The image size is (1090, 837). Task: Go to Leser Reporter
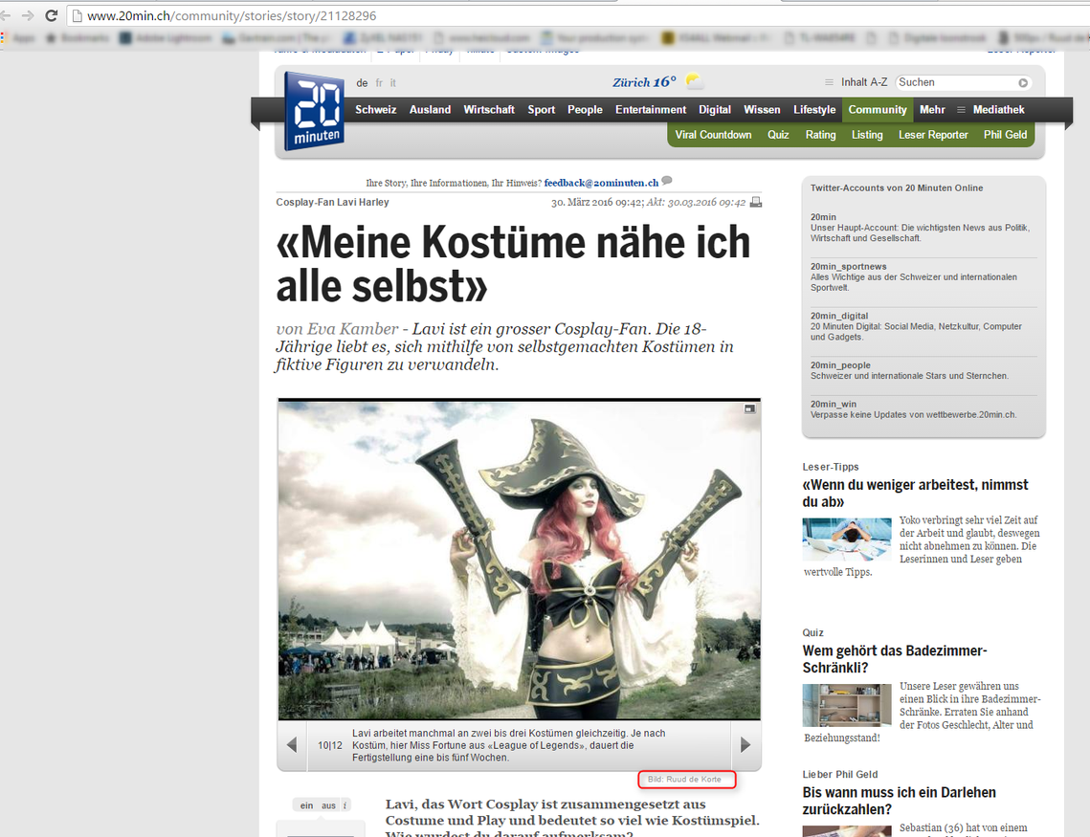(x=933, y=135)
